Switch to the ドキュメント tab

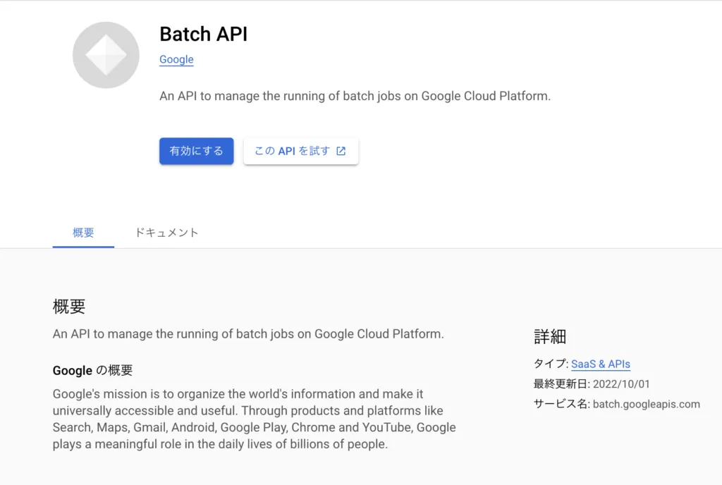166,233
